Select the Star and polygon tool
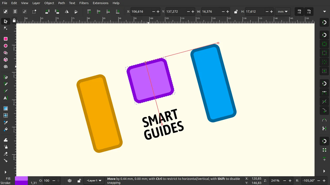330x185 pixels. [5, 53]
